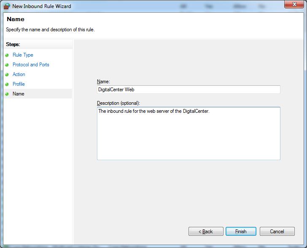Click the green bullet beside Action
307x248 pixels.
7,74
